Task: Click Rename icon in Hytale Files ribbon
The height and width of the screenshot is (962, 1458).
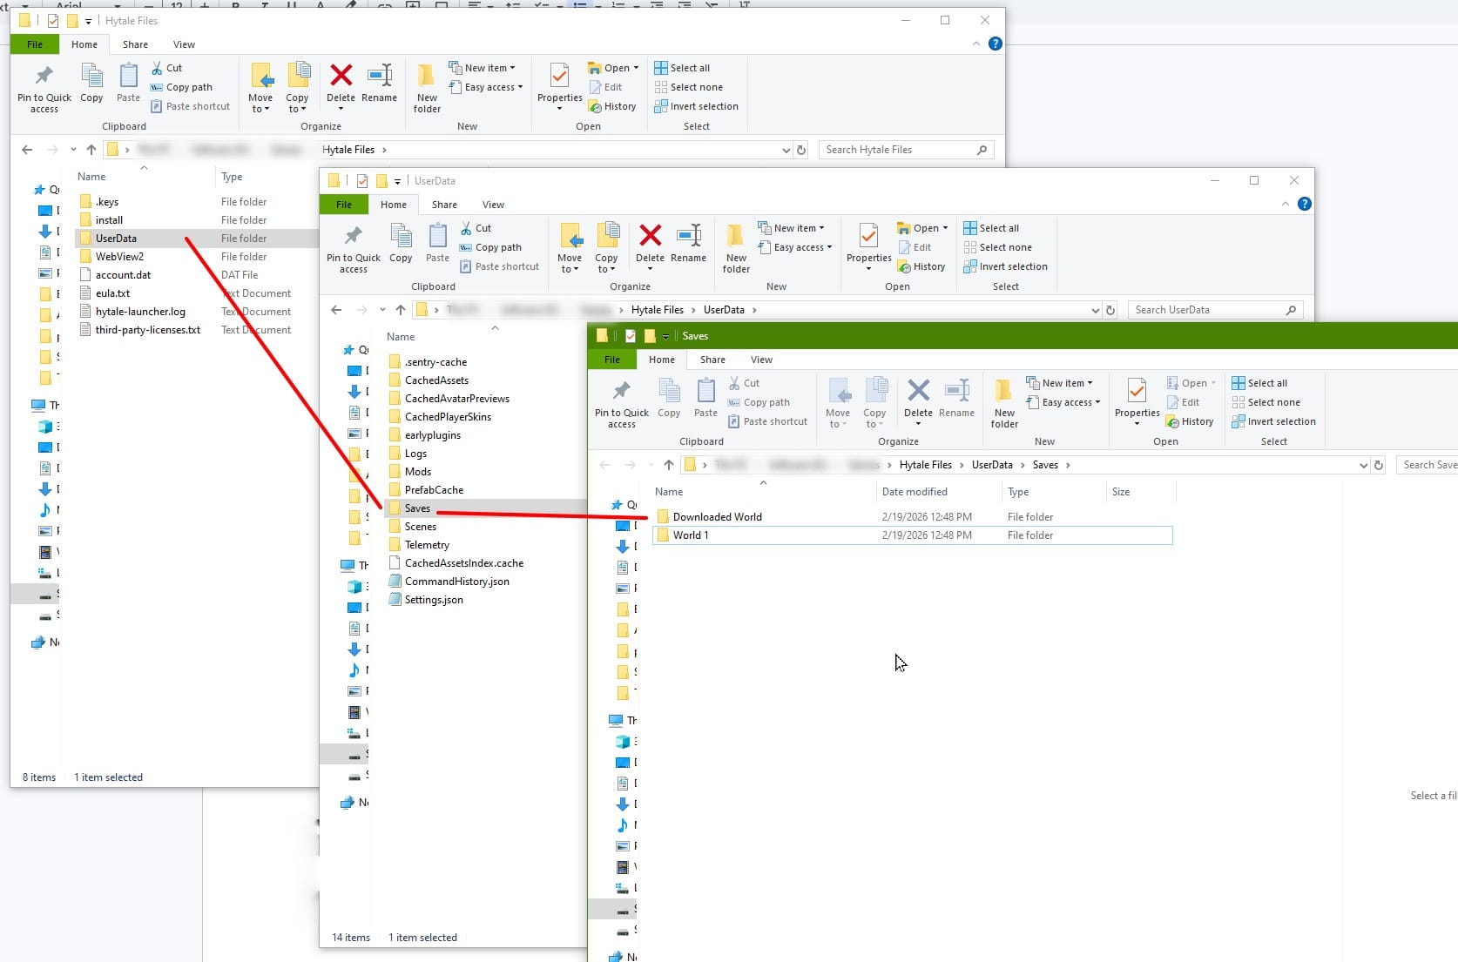Action: tap(379, 84)
